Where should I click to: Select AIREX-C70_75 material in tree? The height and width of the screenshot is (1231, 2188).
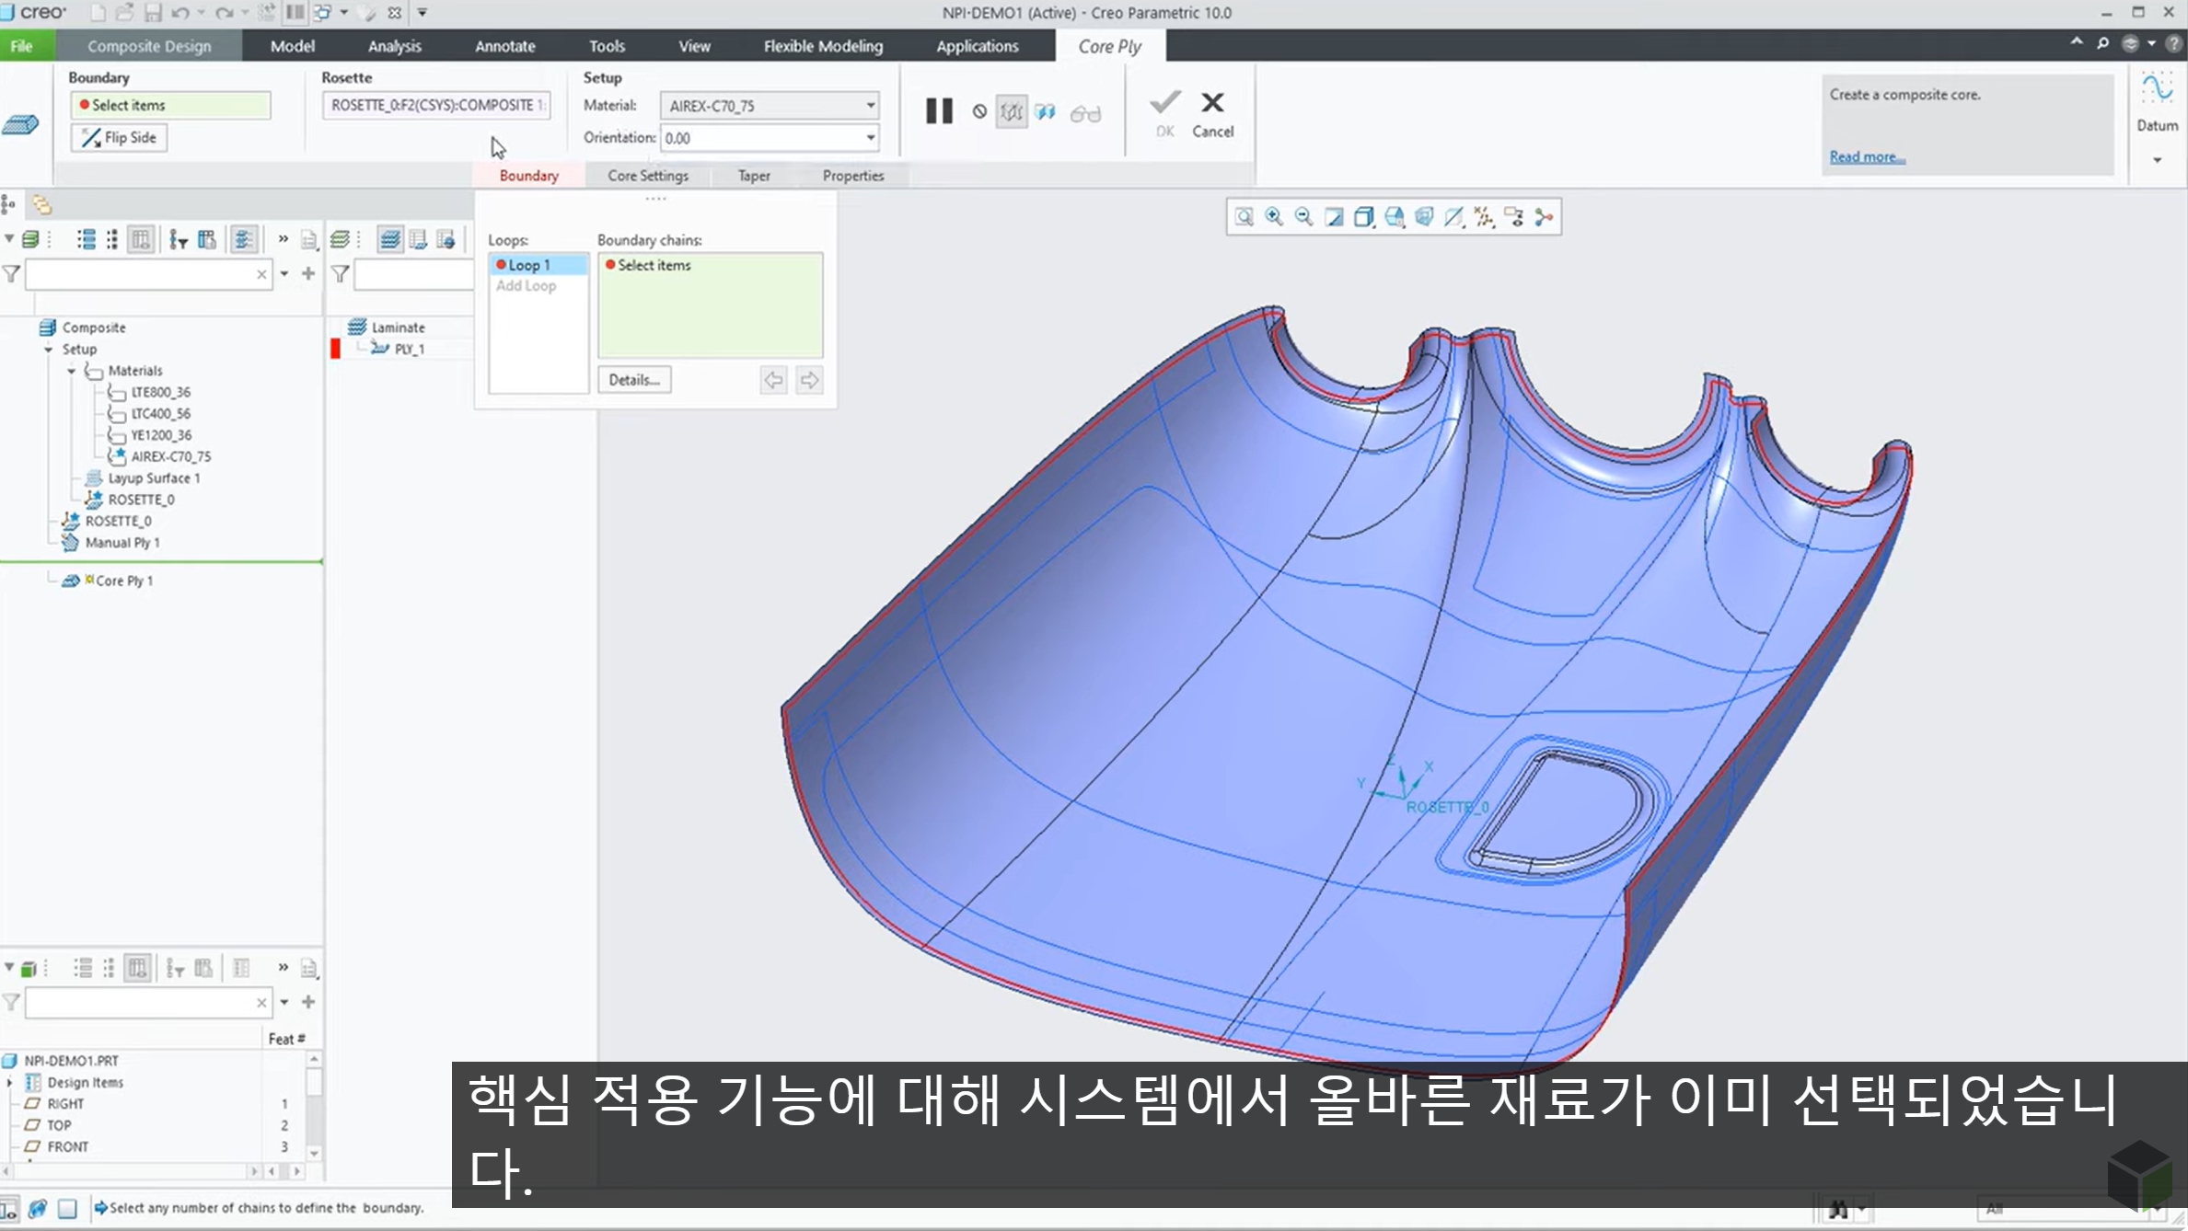point(170,456)
